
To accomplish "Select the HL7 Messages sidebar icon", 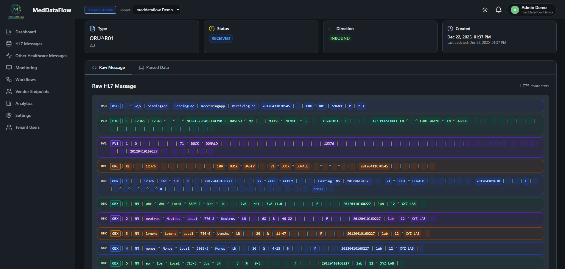I will [x=9, y=44].
